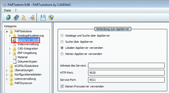
Task: Click the floppy disk save icon
Action: coord(43,18)
